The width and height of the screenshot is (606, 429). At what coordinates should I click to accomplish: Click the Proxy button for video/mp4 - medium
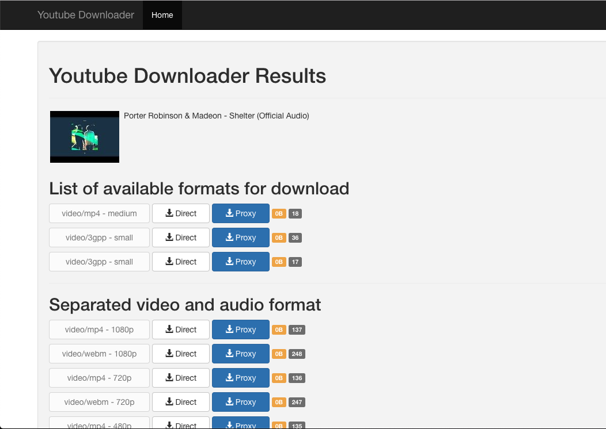[240, 213]
